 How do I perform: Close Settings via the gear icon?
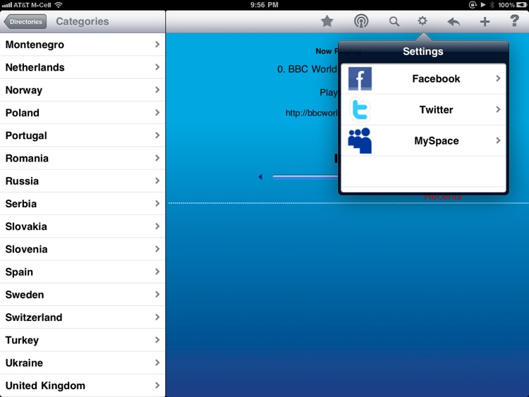tap(422, 21)
